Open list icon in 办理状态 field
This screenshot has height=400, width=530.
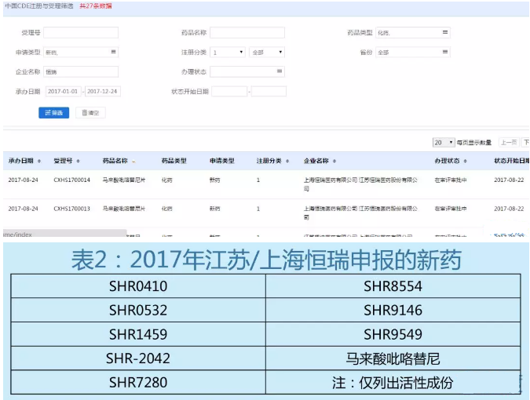280,71
